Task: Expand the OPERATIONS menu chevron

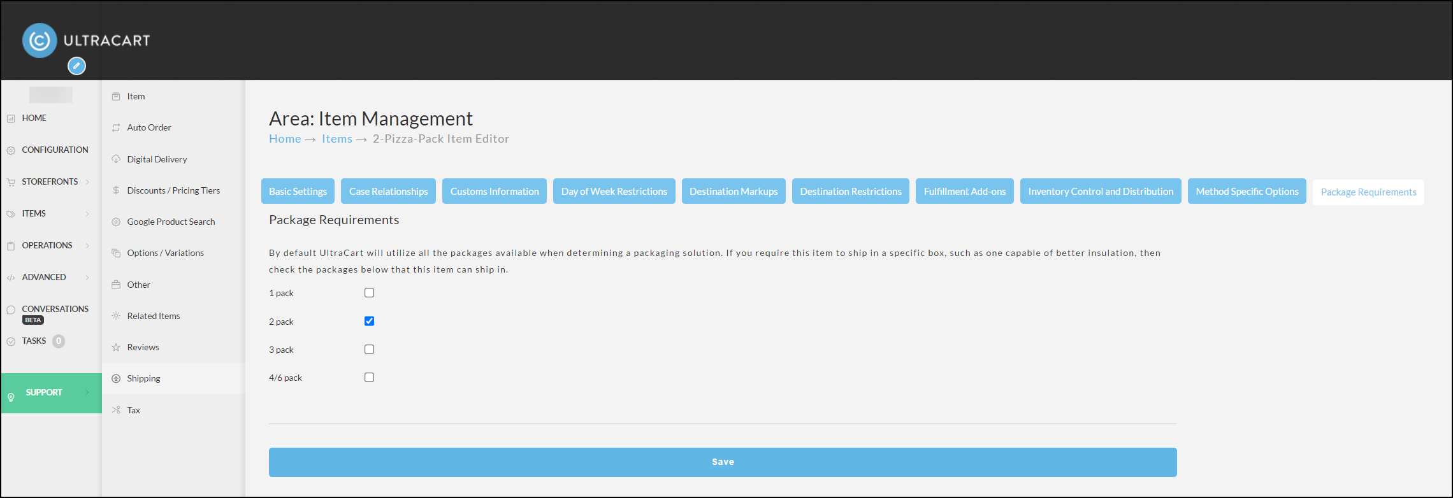Action: (87, 246)
